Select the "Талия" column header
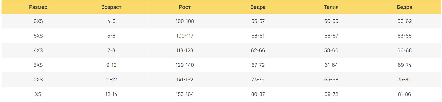Screen dimensions: 442x102 pyautogui.click(x=331, y=7)
